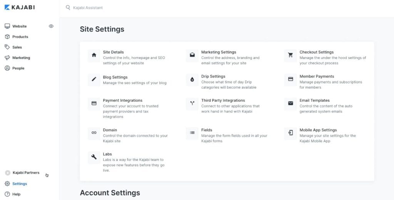Click the Account Settings heading

click(110, 193)
